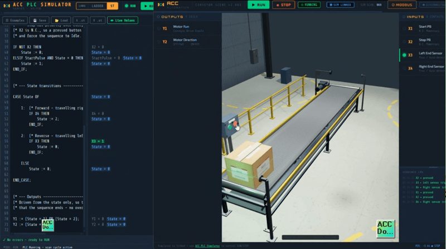Toggle the X2 Stop PB input

tap(405, 42)
